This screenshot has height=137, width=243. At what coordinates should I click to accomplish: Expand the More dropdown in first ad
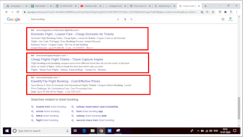pyautogui.click(x=90, y=48)
